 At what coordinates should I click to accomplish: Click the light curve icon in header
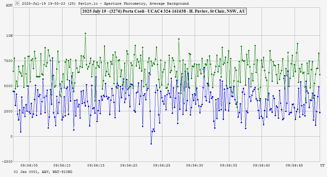point(17,4)
